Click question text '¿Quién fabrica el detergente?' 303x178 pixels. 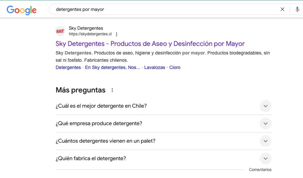click(91, 159)
